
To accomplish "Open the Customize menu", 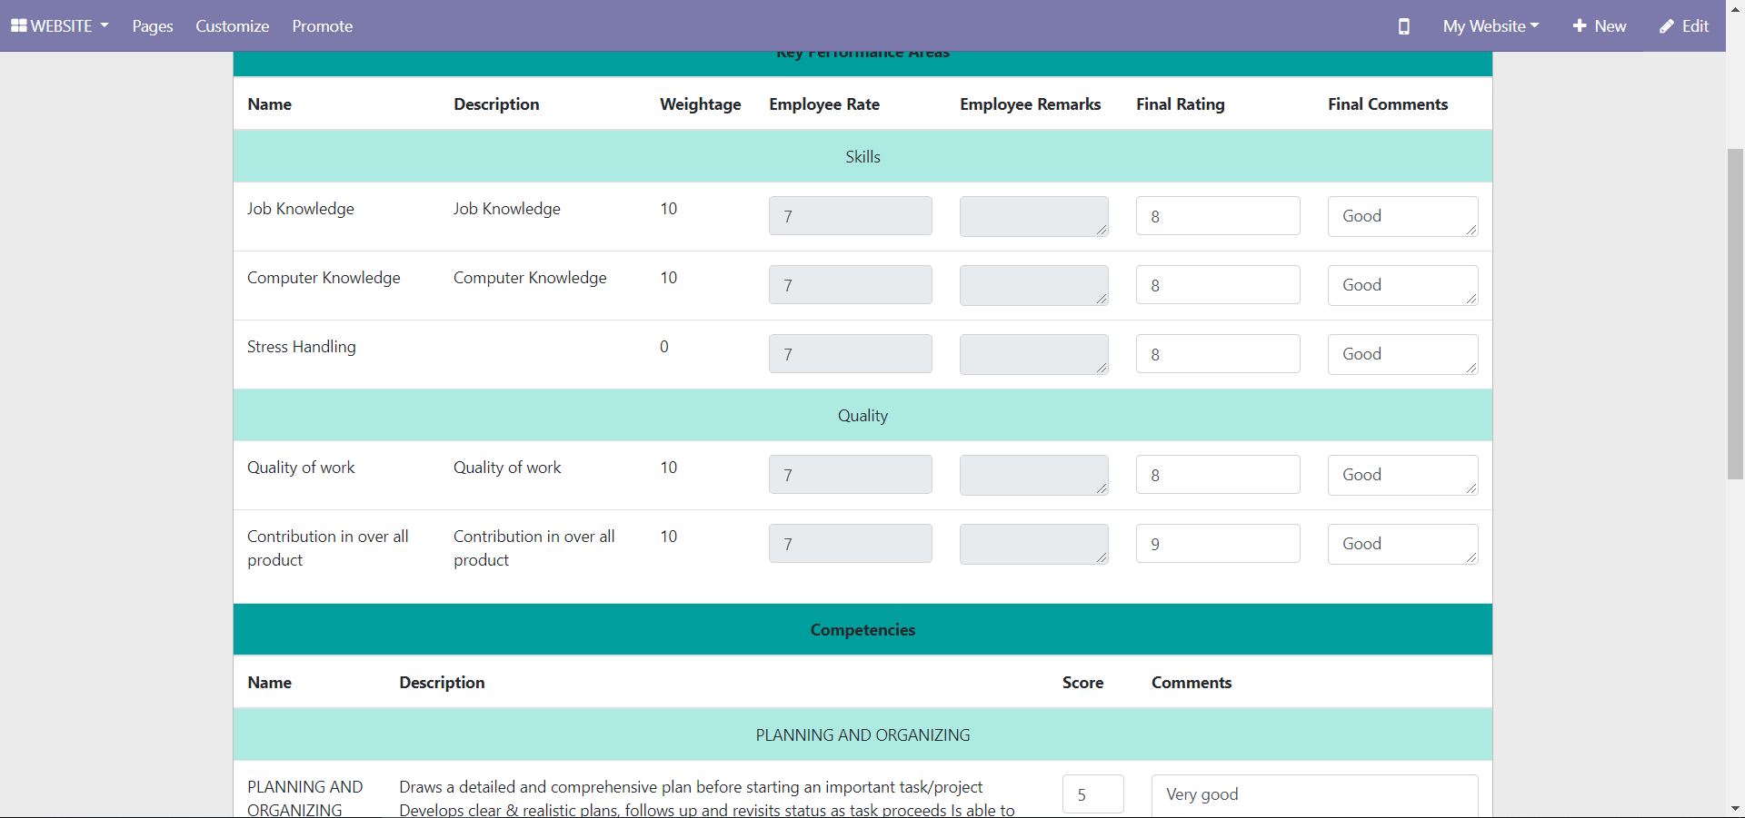I will click(x=232, y=26).
